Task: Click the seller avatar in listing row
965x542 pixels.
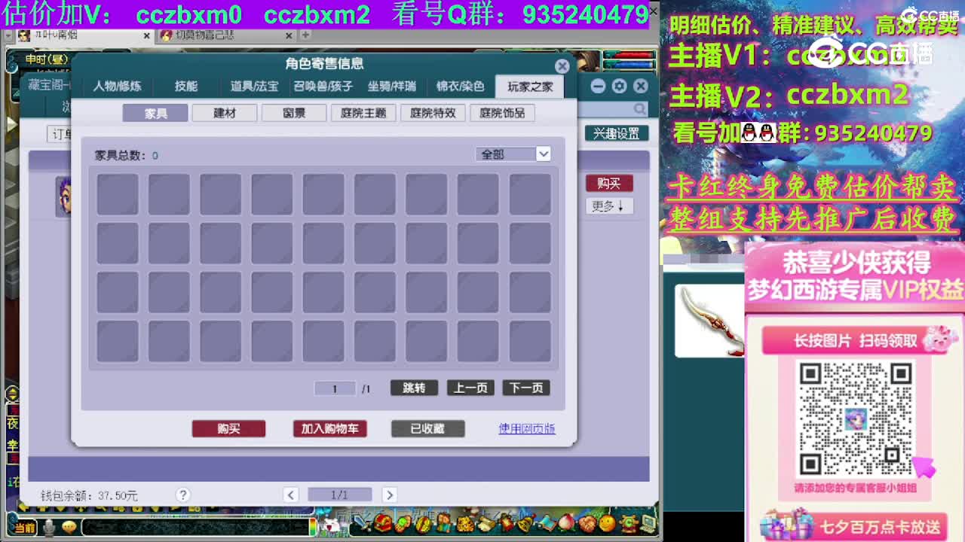Action: coord(63,196)
